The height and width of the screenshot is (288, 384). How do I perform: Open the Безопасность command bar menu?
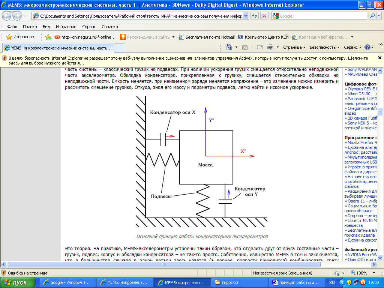(x=324, y=47)
